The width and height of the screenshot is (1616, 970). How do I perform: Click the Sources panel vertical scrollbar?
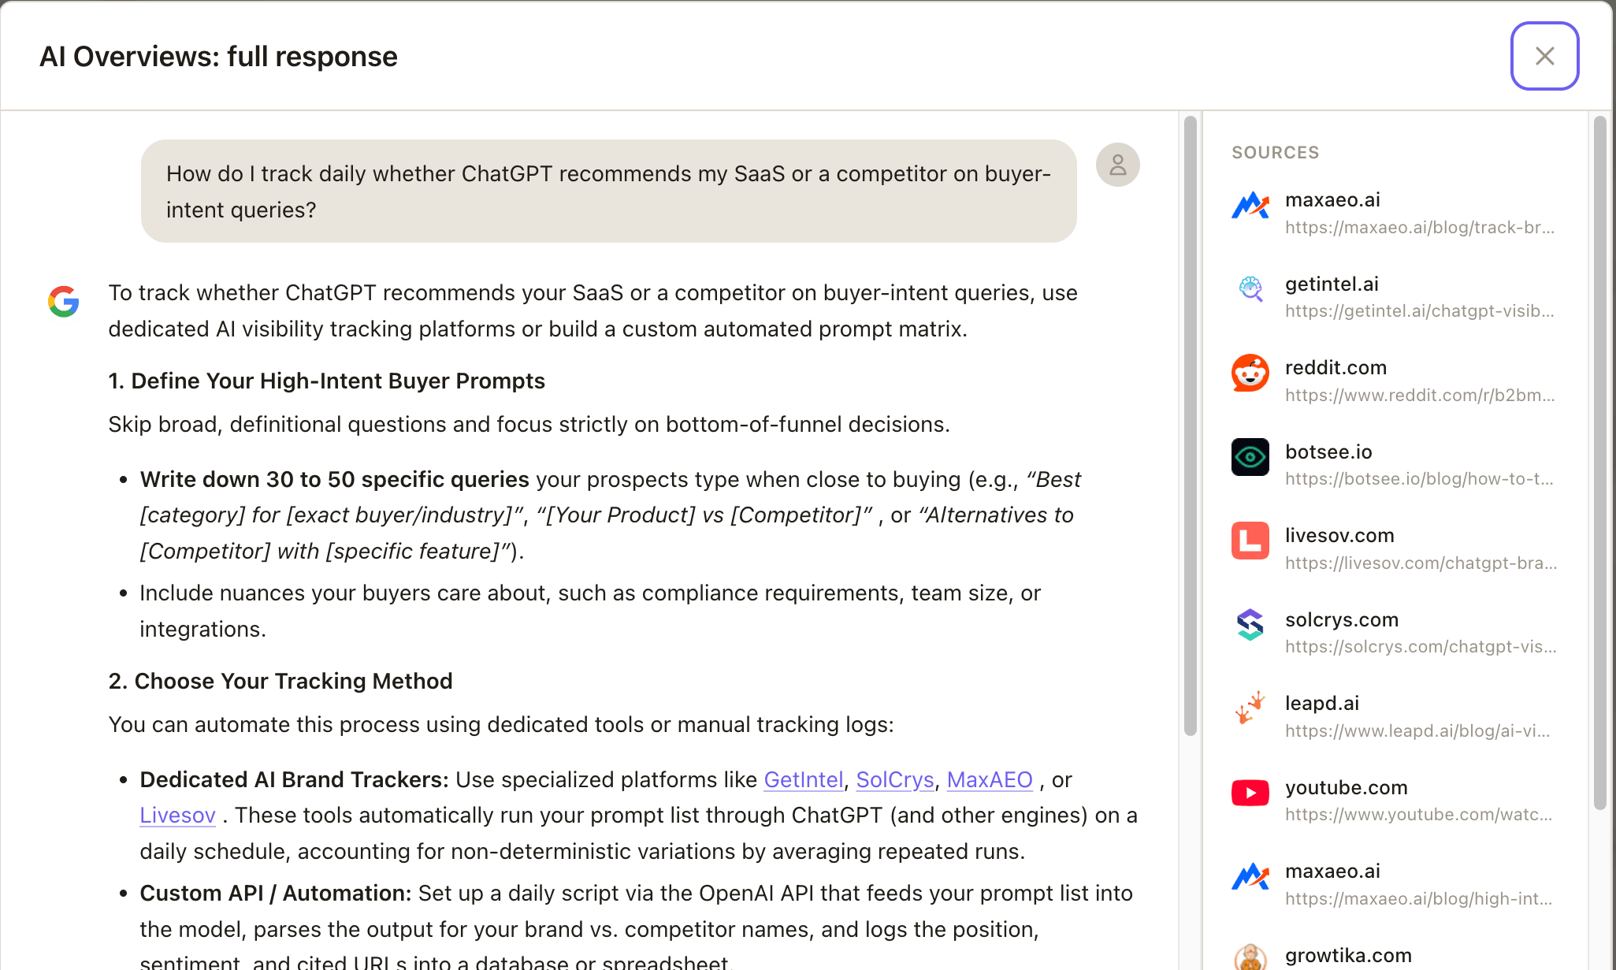(x=1599, y=463)
